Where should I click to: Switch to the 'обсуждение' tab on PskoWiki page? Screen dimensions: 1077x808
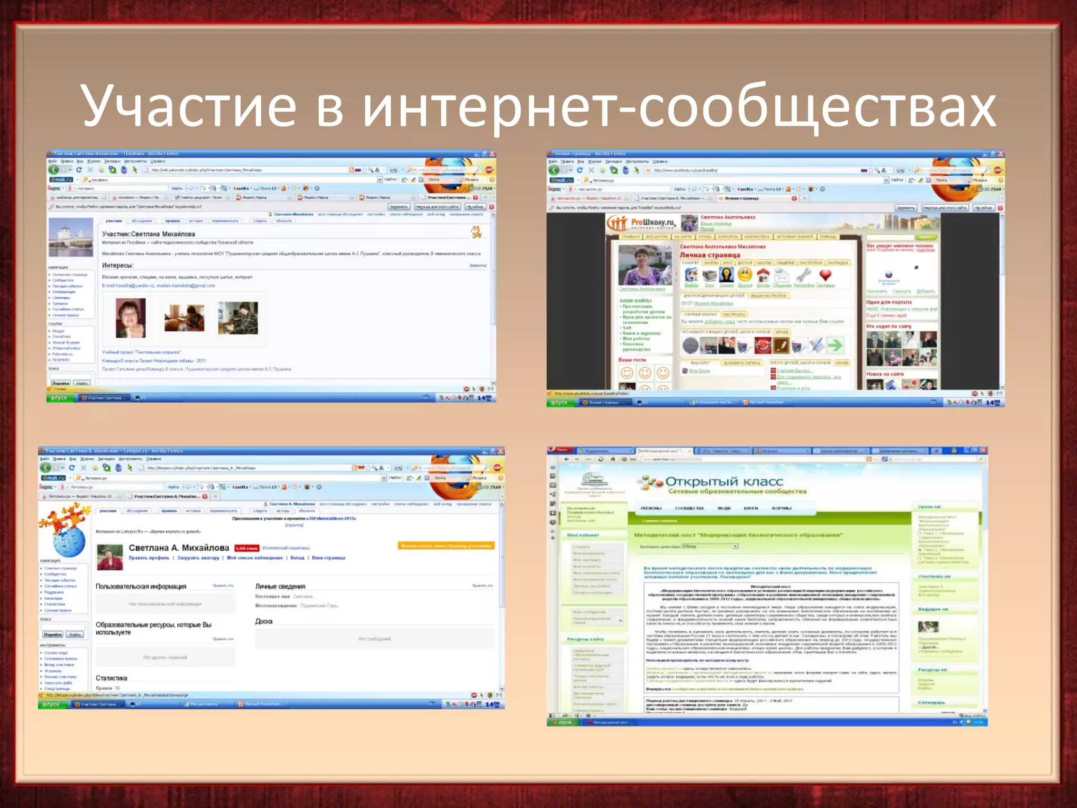click(141, 221)
